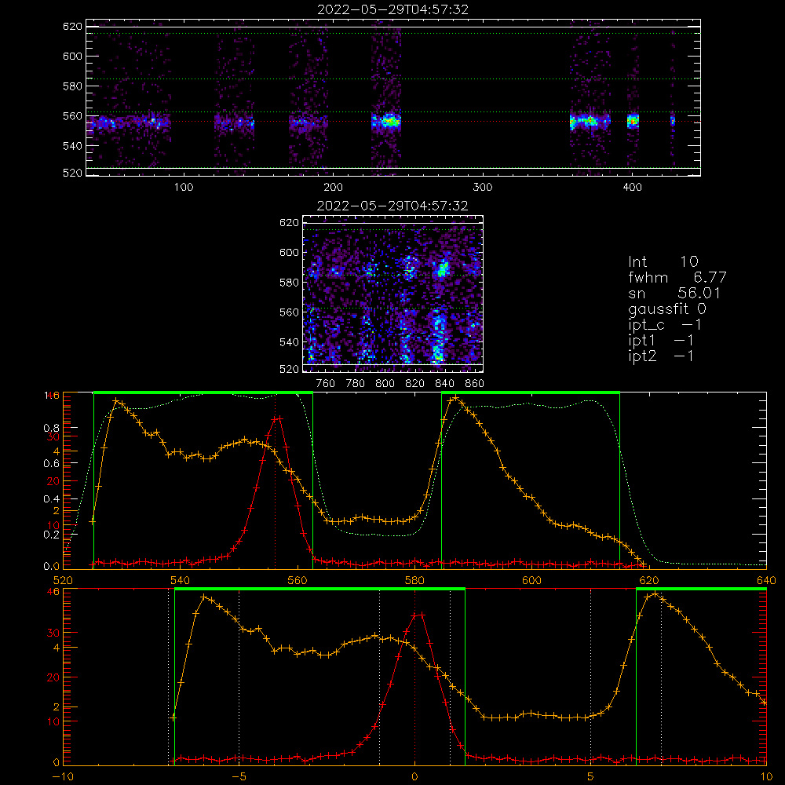Click the 'ipt_c -1' parameter text
Viewport: 785px width, 785px height.
pyautogui.click(x=666, y=325)
